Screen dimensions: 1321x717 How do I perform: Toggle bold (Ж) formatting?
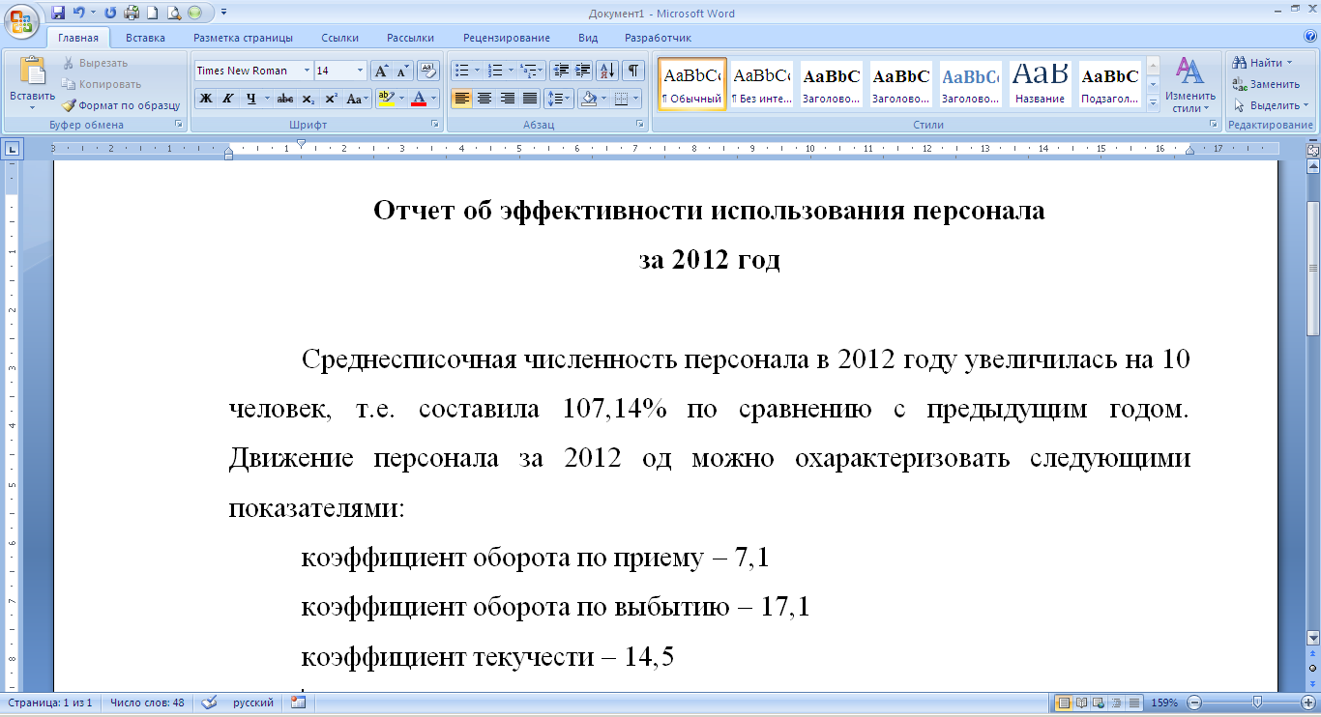point(205,99)
